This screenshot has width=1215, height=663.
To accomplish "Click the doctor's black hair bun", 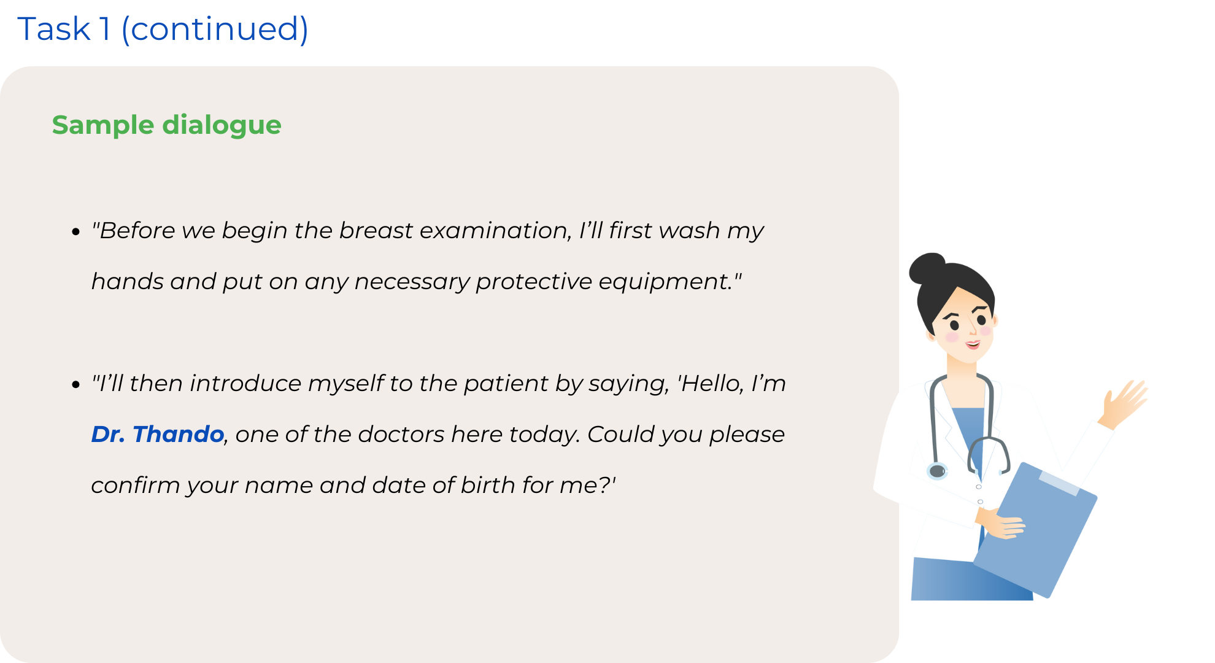I will pyautogui.click(x=927, y=268).
